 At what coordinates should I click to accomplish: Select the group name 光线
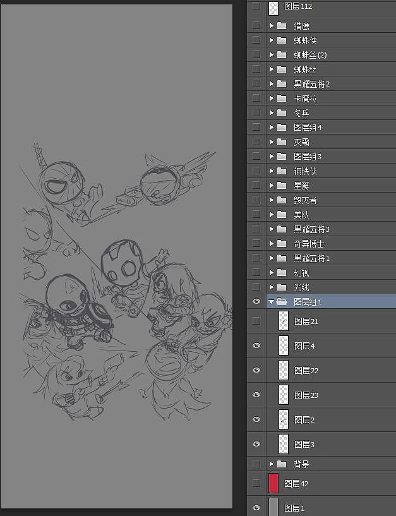click(x=301, y=287)
